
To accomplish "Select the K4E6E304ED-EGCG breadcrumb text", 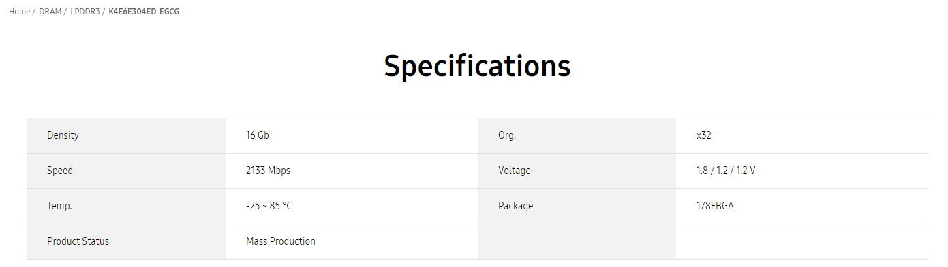I will (x=144, y=12).
